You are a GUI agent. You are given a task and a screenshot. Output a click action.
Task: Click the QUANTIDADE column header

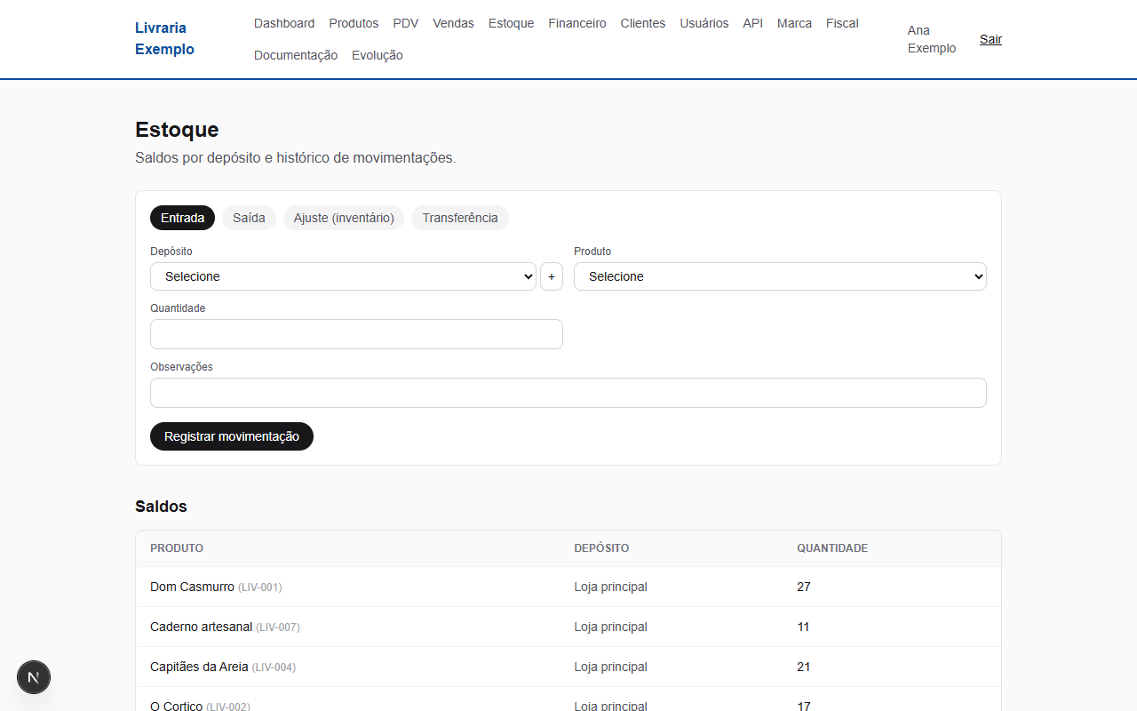(x=832, y=548)
